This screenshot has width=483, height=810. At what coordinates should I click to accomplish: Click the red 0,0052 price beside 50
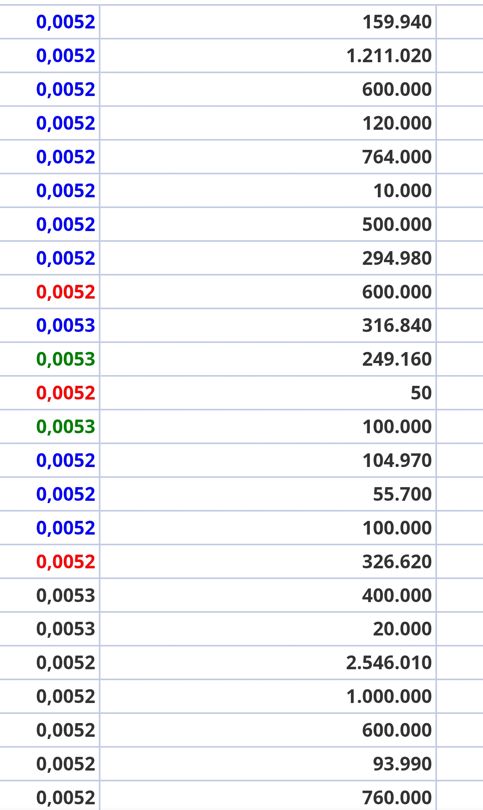65,393
